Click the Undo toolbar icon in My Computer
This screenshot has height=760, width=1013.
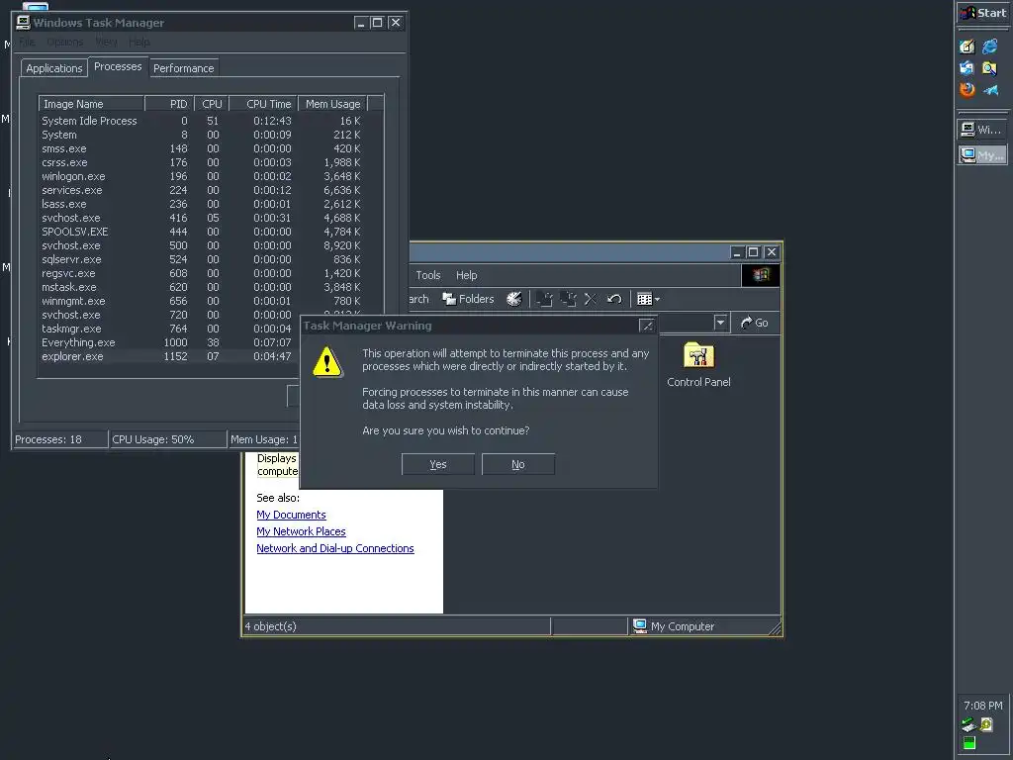[x=614, y=299]
